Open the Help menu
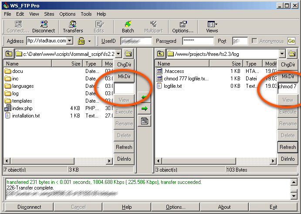The height and width of the screenshot is (214, 301). 101,14
